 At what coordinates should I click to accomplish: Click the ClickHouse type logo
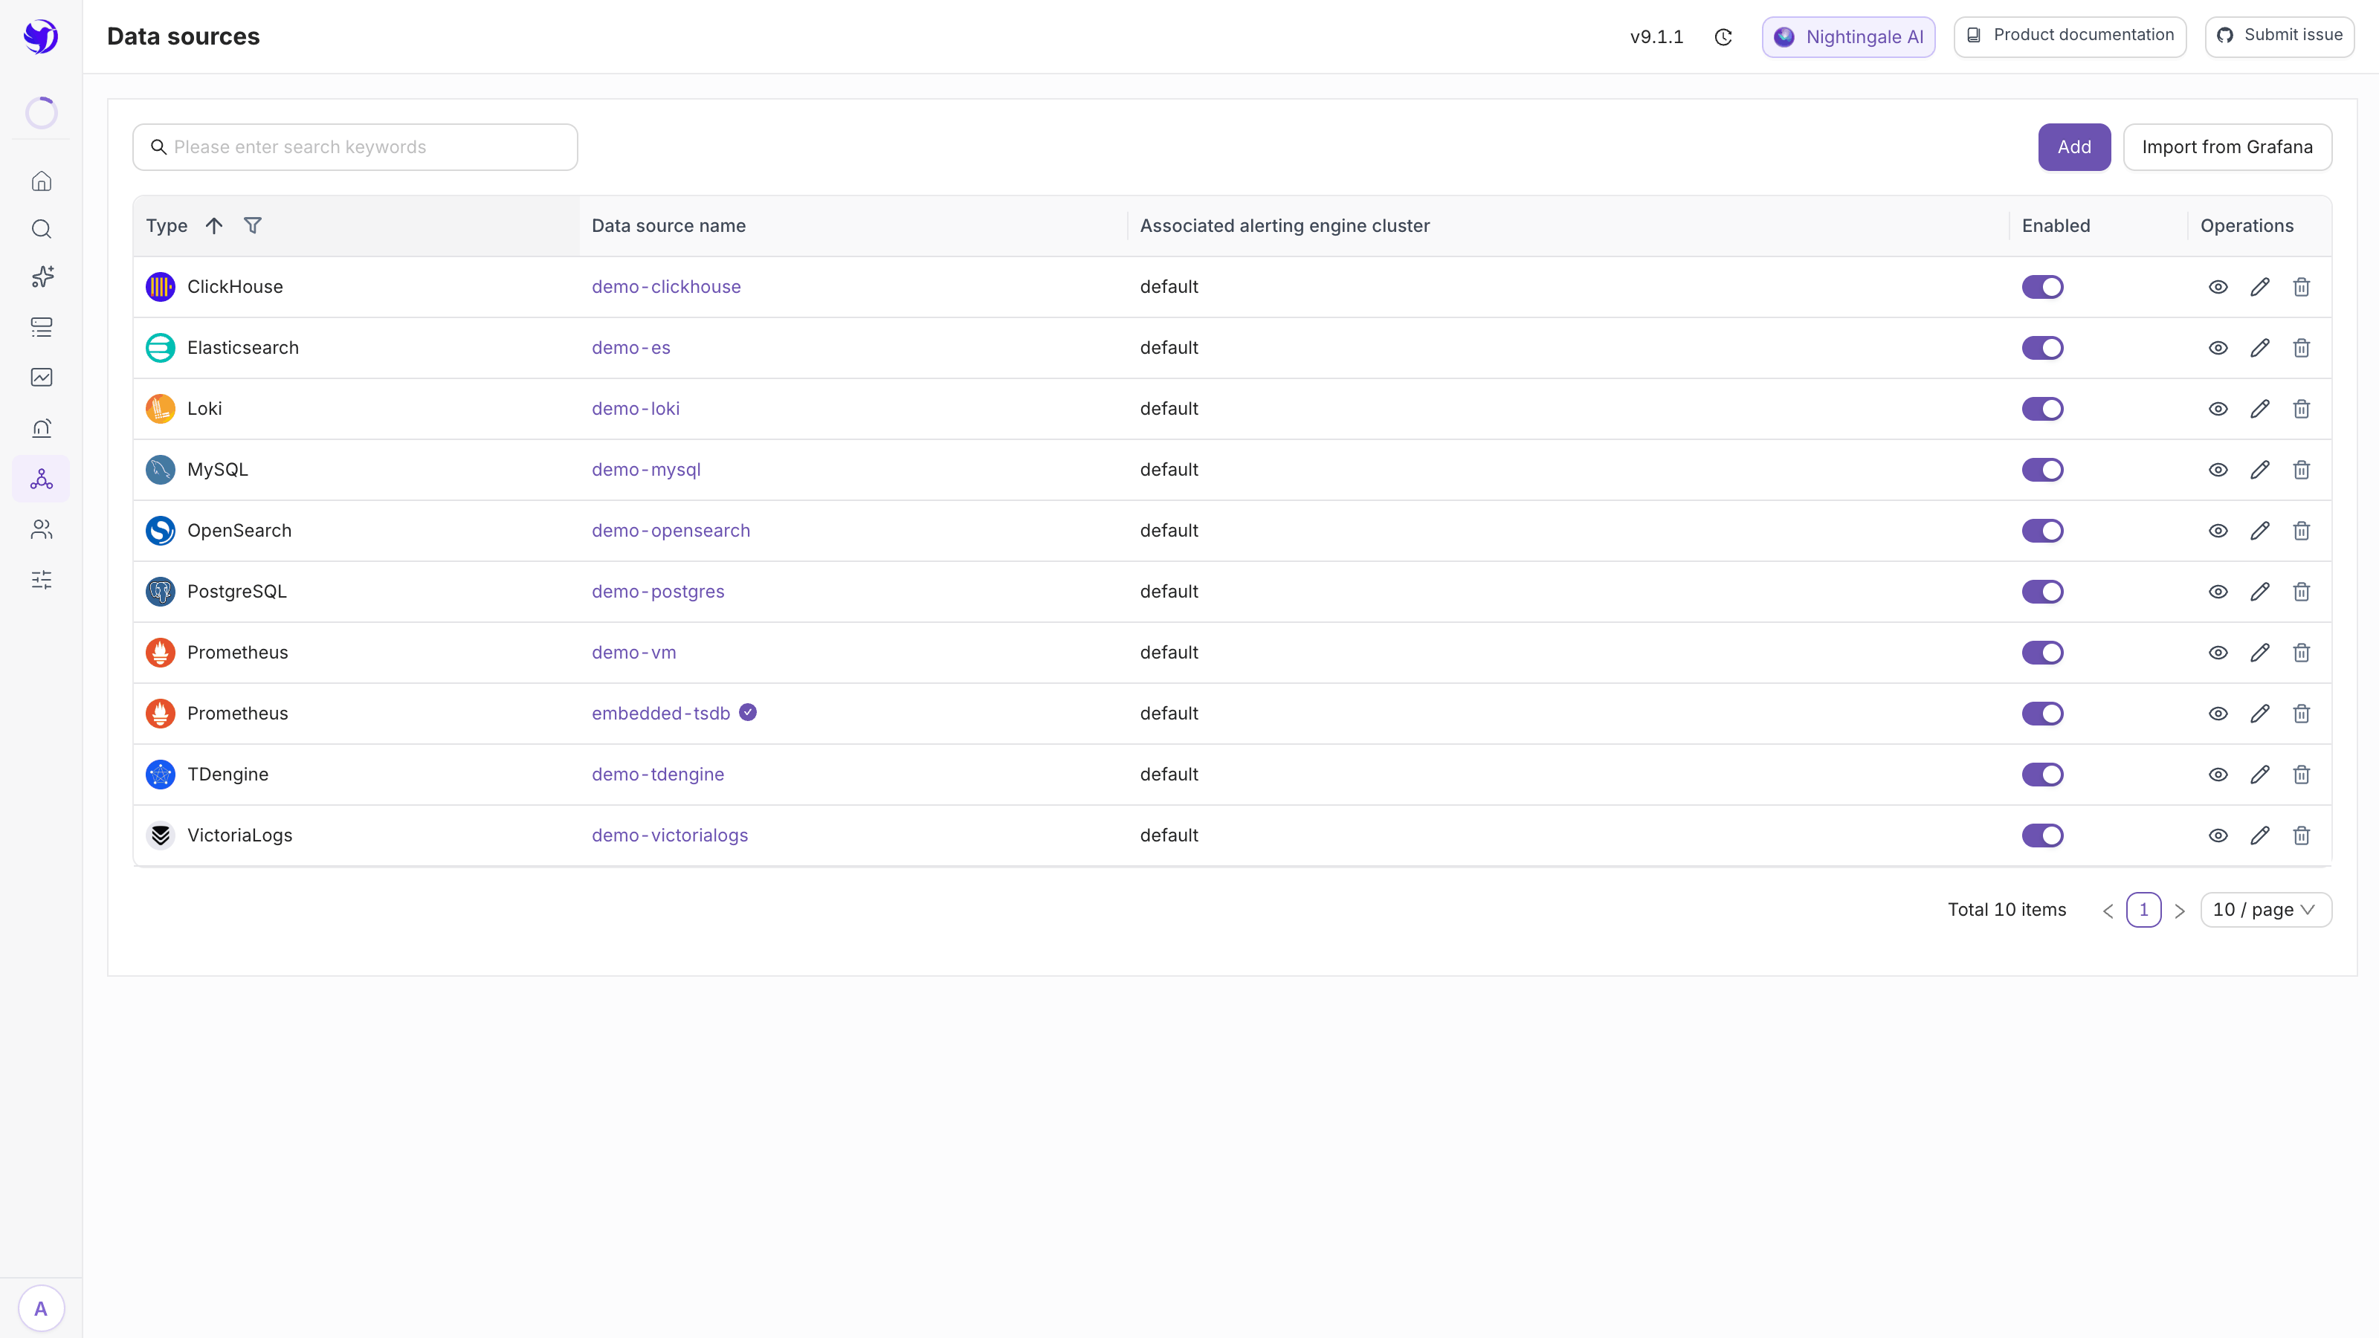pyautogui.click(x=160, y=287)
